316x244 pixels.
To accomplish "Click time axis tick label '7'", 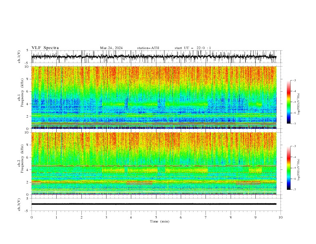I will point(206,217).
